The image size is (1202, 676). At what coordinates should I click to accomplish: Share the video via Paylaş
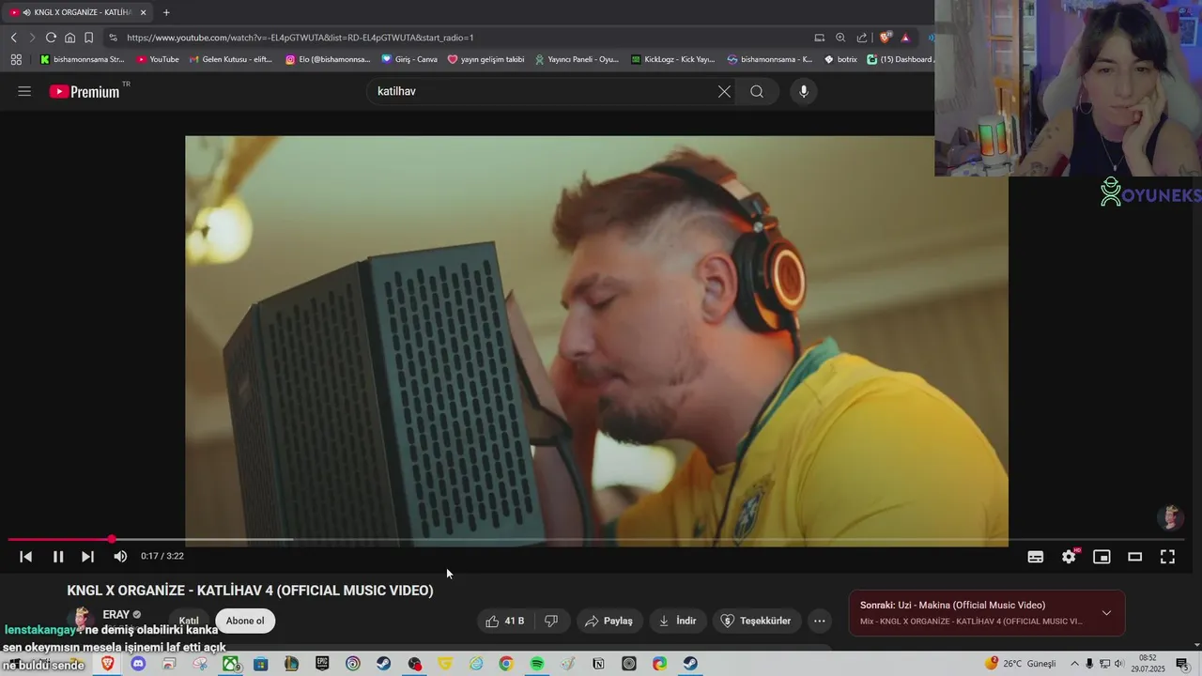click(609, 621)
